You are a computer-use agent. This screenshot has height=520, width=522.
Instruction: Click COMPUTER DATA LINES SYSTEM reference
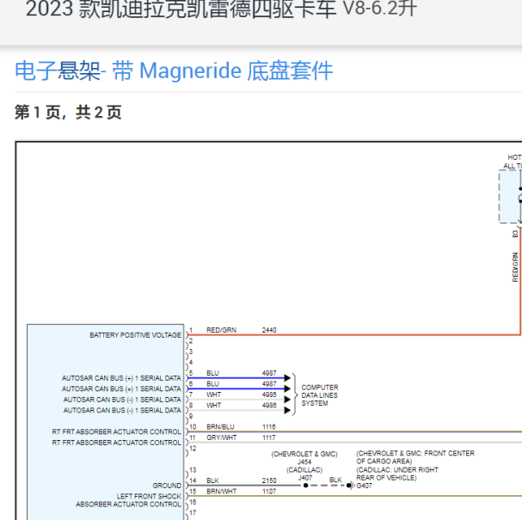(320, 395)
